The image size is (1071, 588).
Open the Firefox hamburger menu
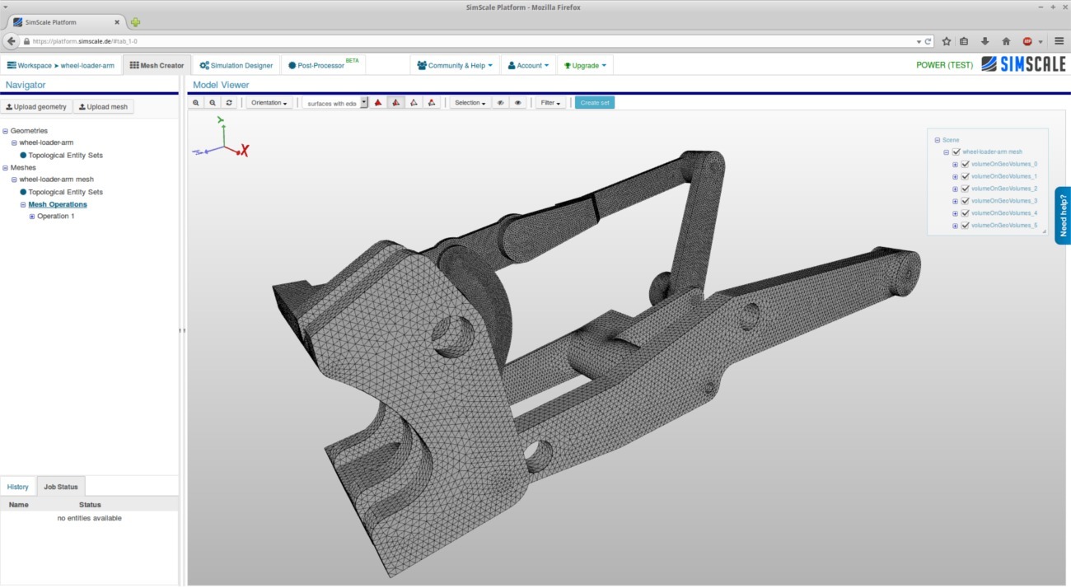coord(1059,41)
